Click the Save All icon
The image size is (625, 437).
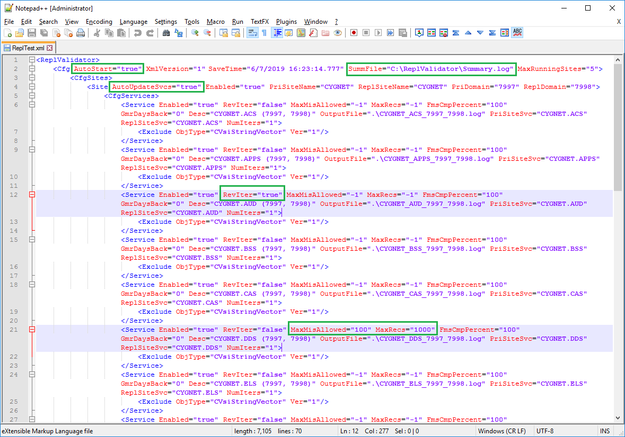(x=44, y=33)
